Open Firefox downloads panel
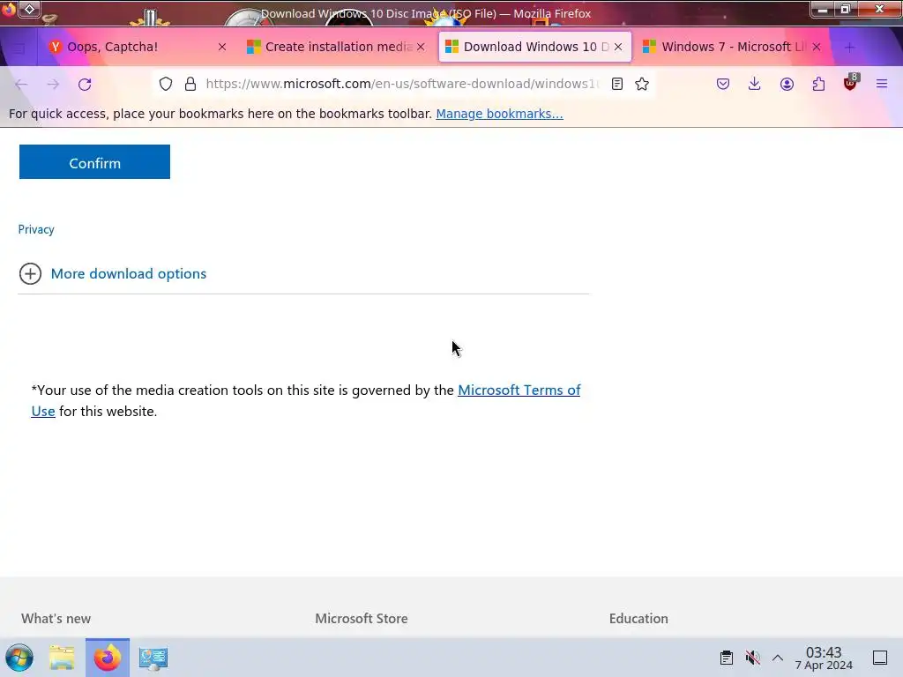The image size is (903, 677). pos(755,84)
